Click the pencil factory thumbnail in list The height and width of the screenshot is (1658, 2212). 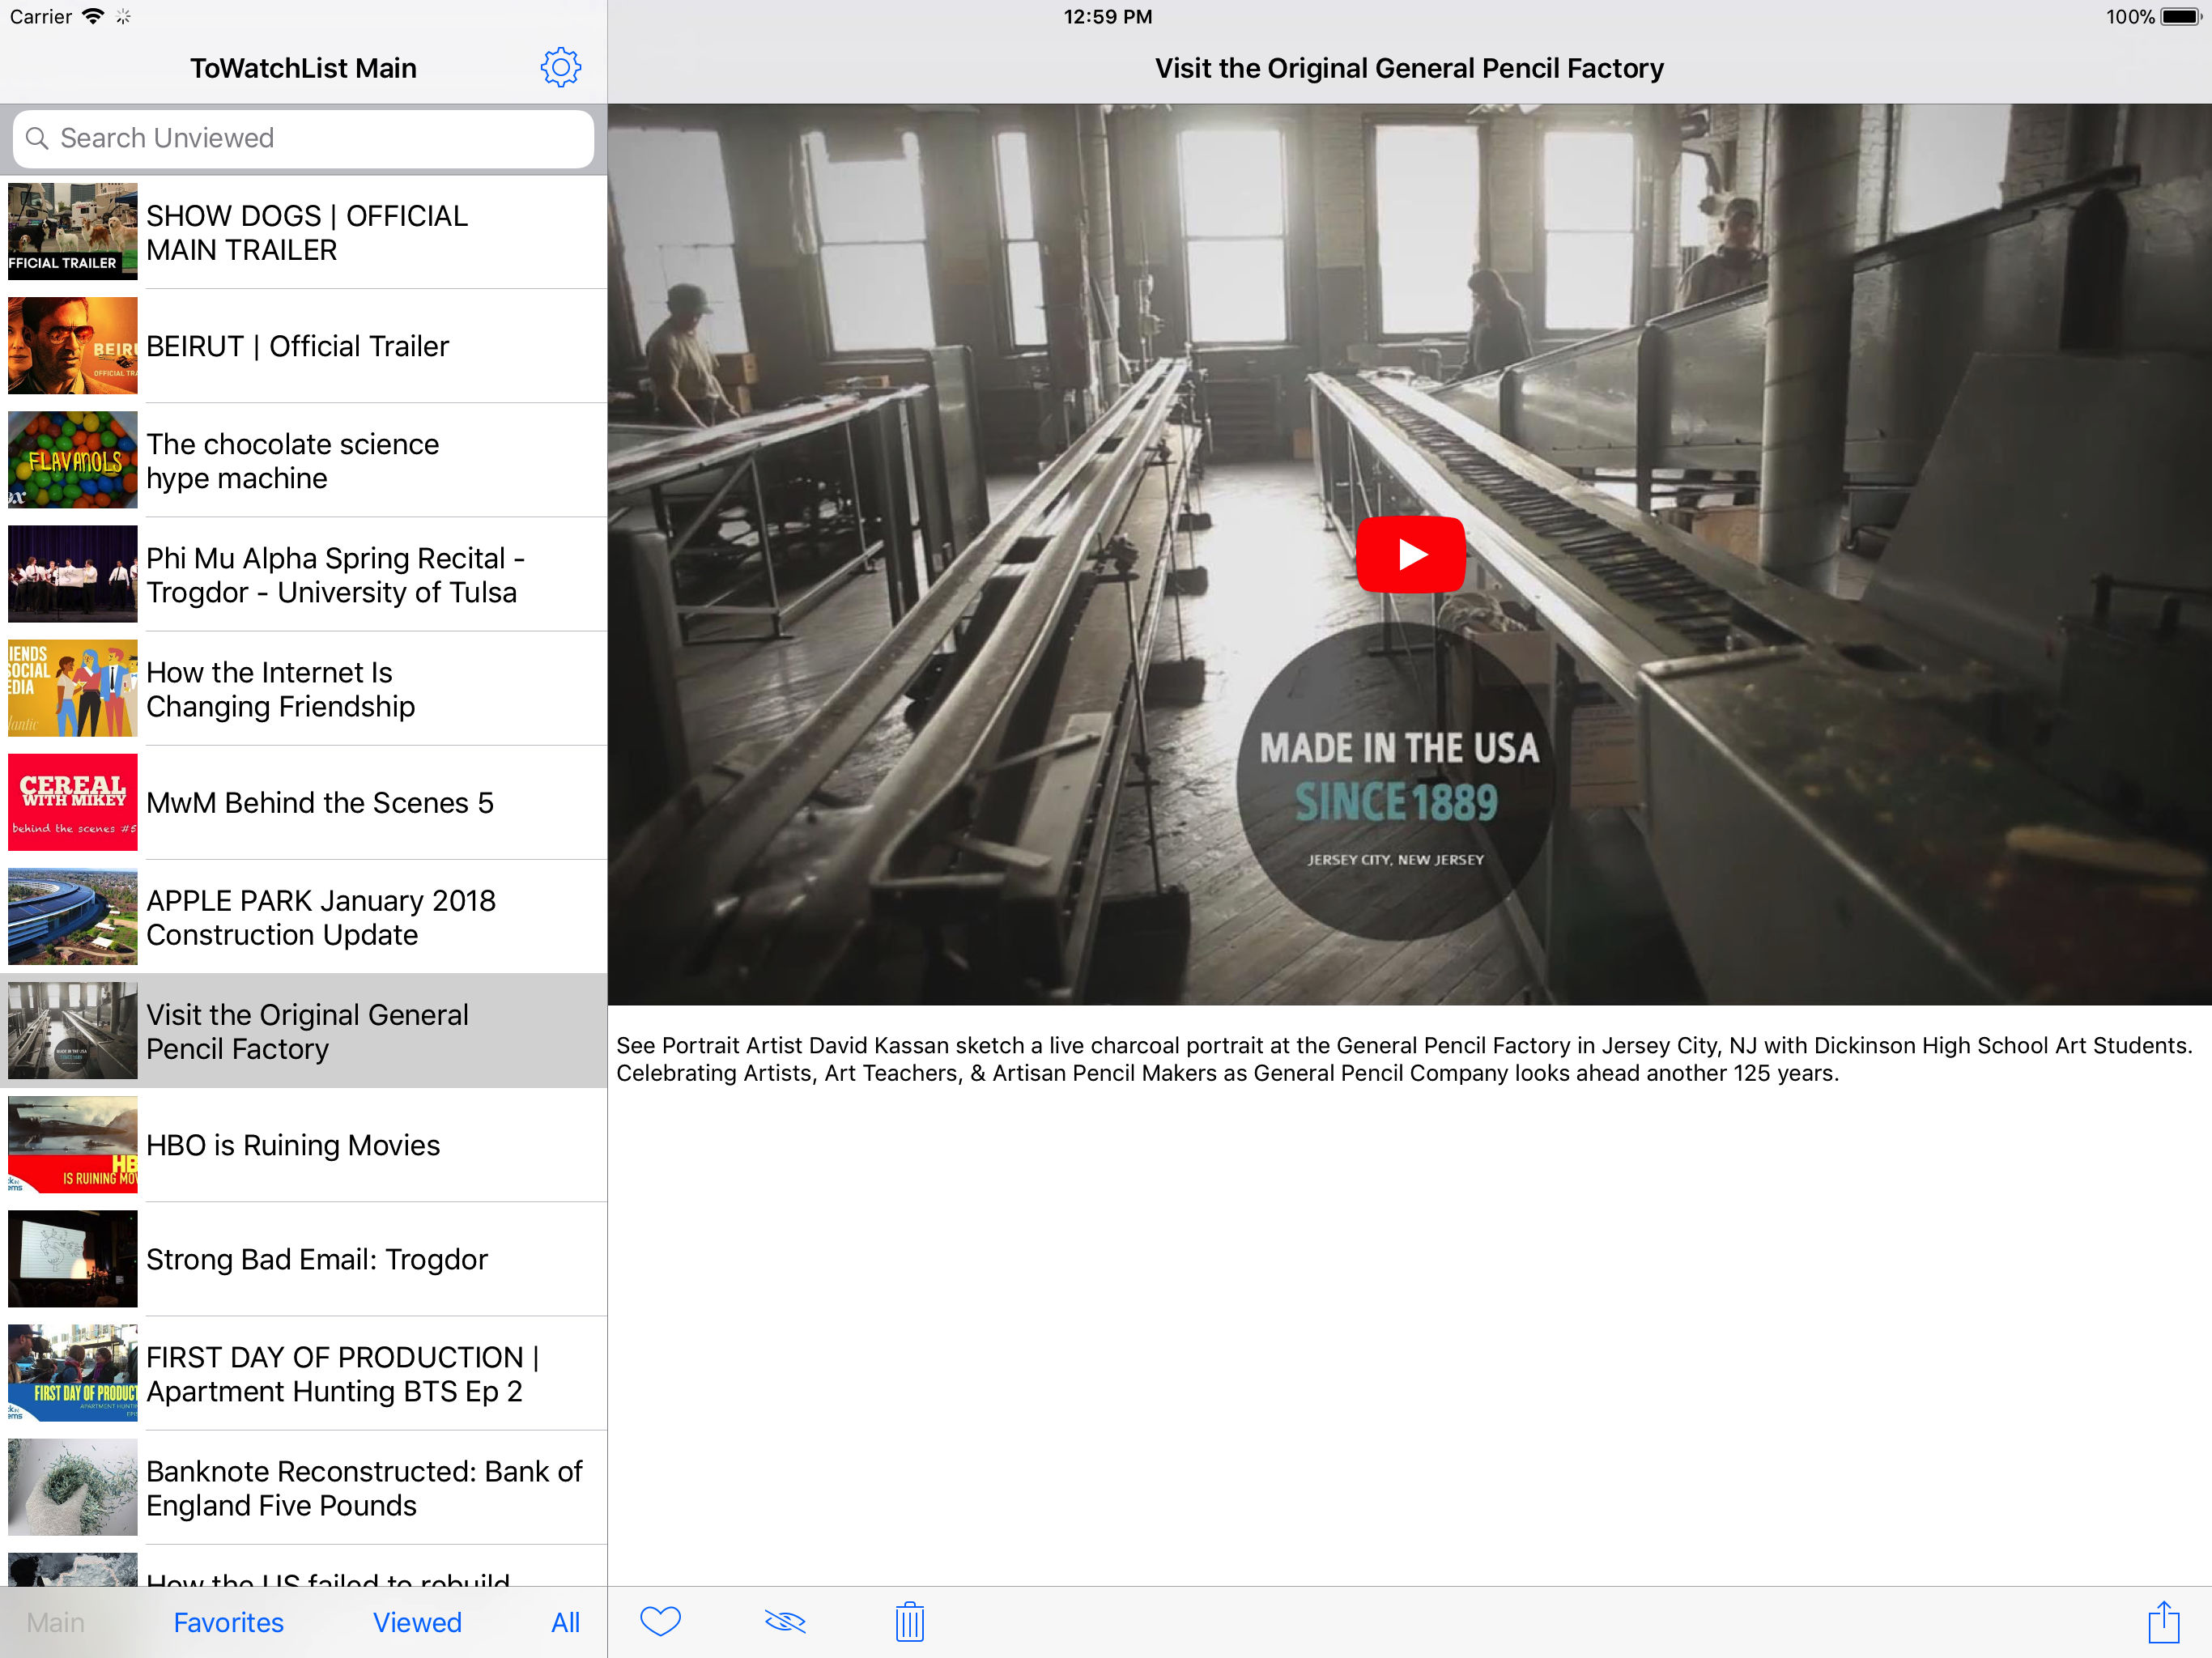73,1030
